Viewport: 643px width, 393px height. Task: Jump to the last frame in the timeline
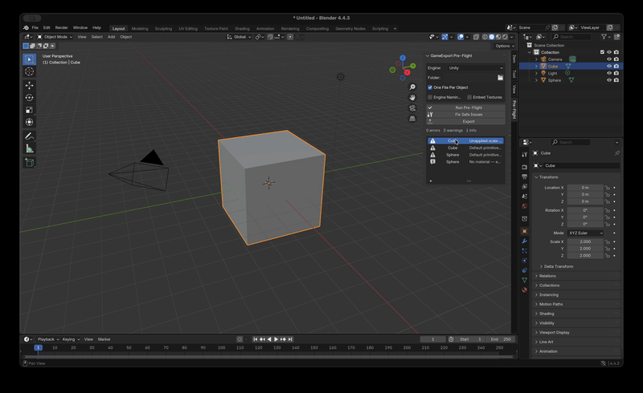tap(290, 339)
